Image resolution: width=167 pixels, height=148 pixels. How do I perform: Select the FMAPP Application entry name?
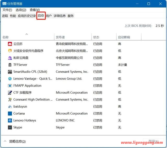click(x=27, y=85)
